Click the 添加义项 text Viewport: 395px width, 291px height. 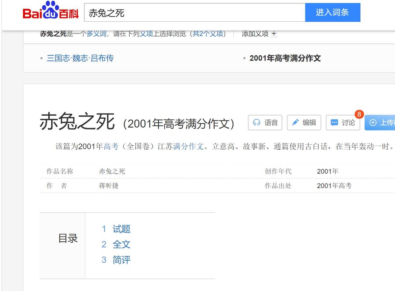255,34
